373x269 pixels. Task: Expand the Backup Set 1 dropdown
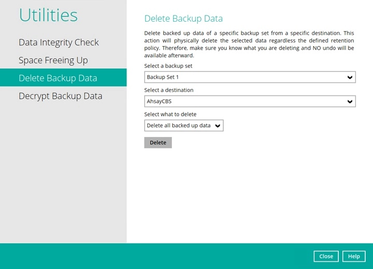pos(250,77)
